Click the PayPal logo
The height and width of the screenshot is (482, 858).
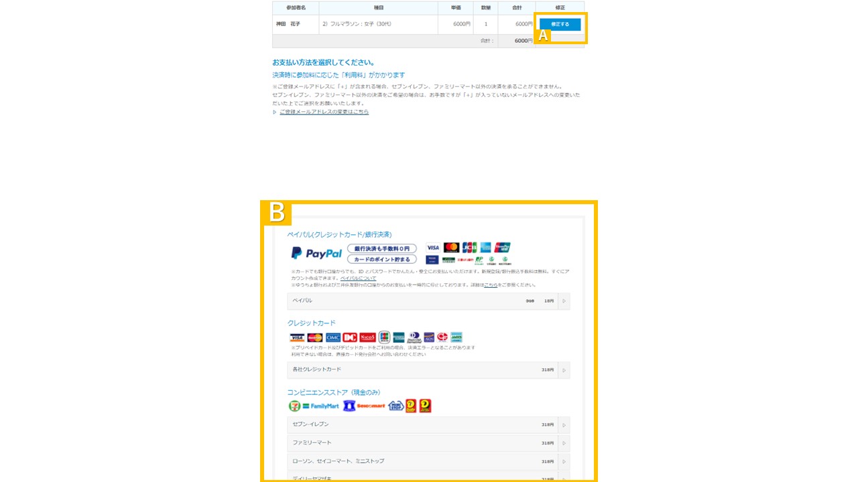pos(316,254)
